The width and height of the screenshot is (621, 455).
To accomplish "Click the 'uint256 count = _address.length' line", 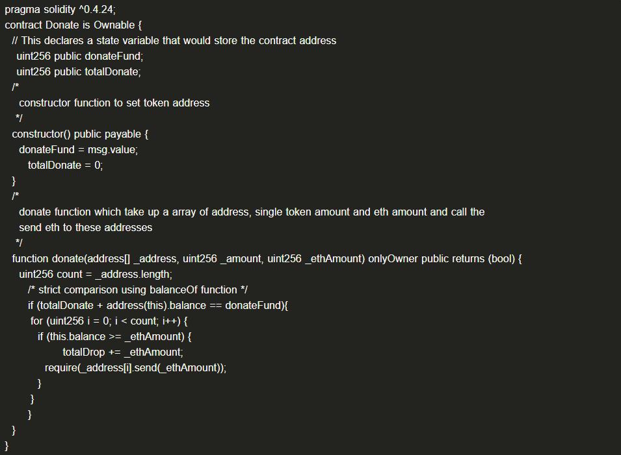I will (x=96, y=275).
